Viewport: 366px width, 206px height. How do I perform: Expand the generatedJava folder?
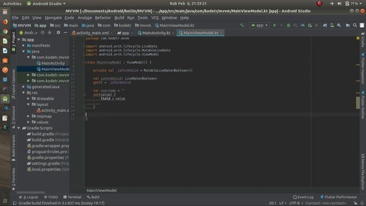23,87
